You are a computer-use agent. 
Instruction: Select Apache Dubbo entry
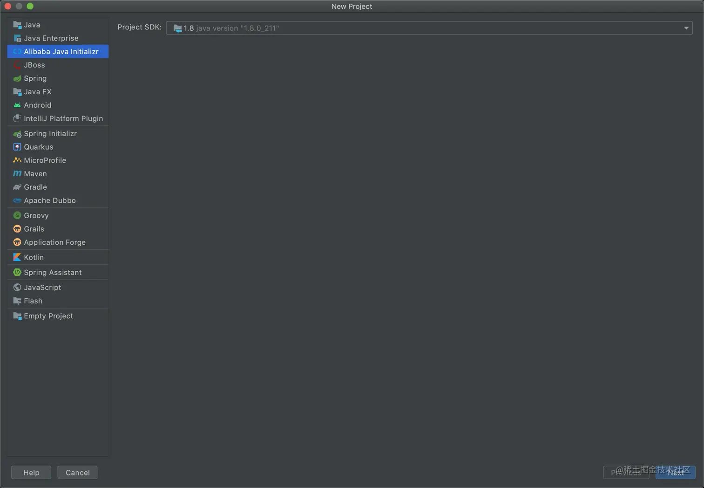coord(58,200)
